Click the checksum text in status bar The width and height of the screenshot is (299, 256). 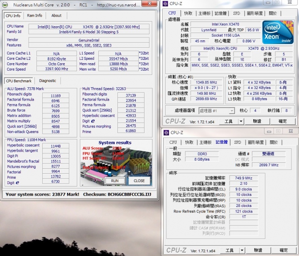click(x=117, y=194)
